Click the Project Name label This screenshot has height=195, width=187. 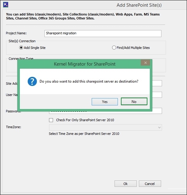(x=16, y=33)
